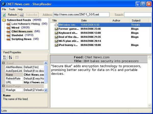153x114 pixels.
Task: Click envelope icon of Keyboard sh item
Action: coord(56,33)
